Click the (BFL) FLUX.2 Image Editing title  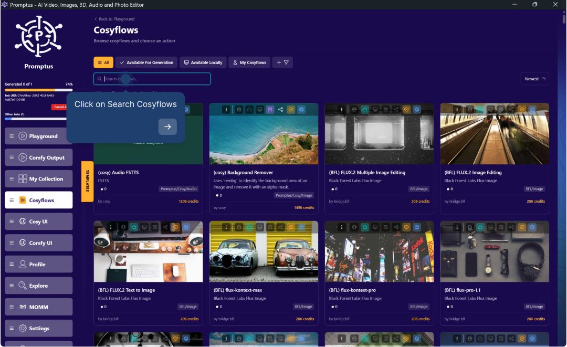click(x=473, y=172)
